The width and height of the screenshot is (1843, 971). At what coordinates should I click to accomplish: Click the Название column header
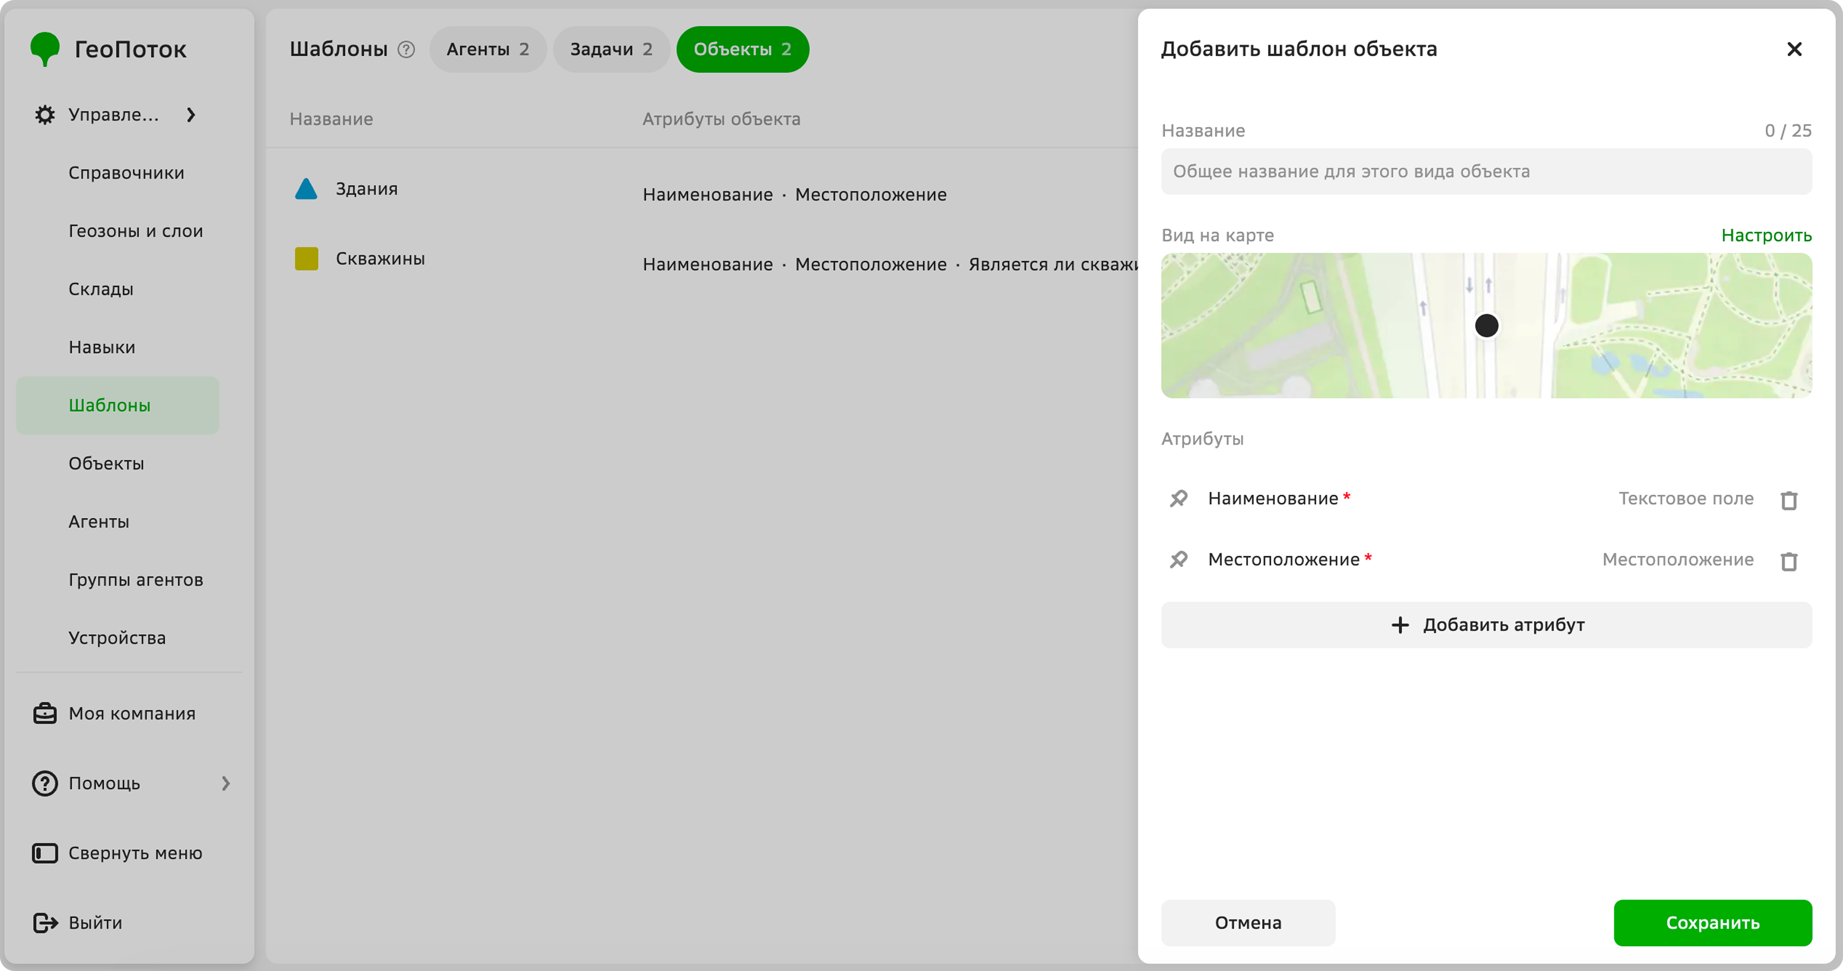point(331,119)
